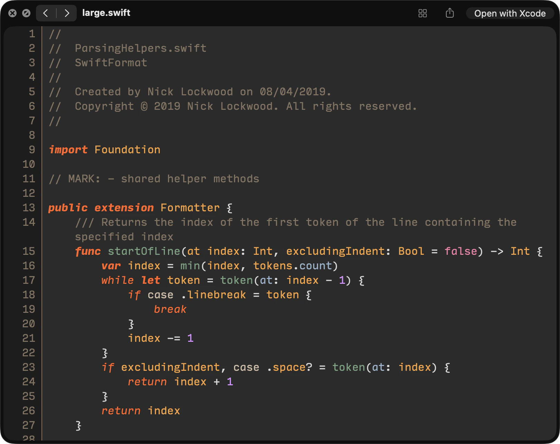Click the Formatter type name on line 13

tap(190, 207)
